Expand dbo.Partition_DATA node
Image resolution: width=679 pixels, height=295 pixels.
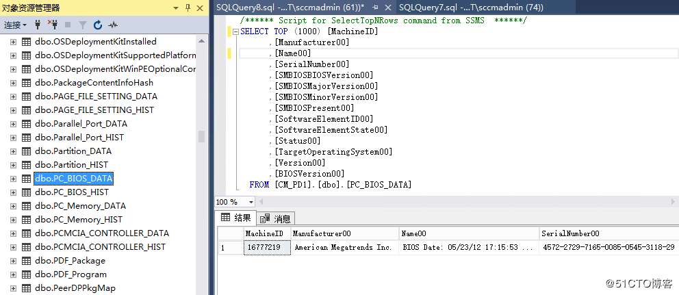(x=14, y=151)
